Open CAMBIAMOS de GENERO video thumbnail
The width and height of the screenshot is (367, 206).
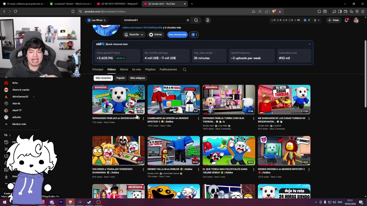tap(174, 100)
